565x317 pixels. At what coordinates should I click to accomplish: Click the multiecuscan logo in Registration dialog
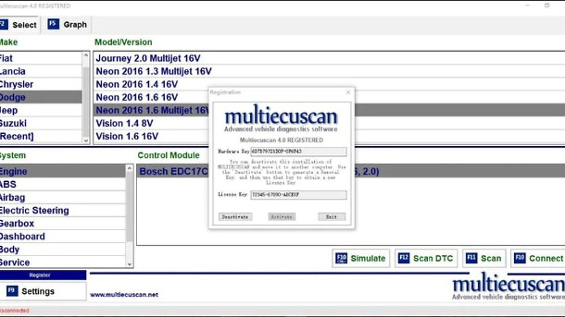tap(281, 119)
